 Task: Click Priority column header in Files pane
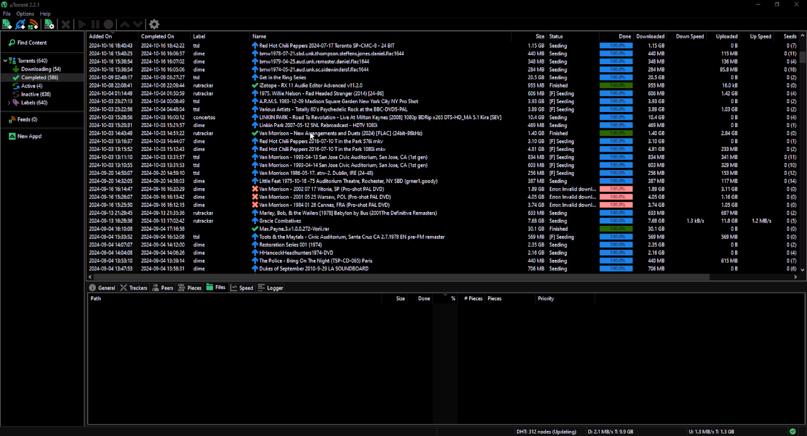coord(565,299)
